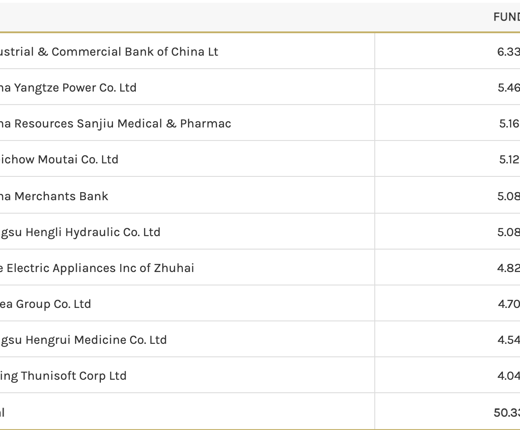Select Resources Sanjiu Medical & Pharmac holding

tap(116, 123)
